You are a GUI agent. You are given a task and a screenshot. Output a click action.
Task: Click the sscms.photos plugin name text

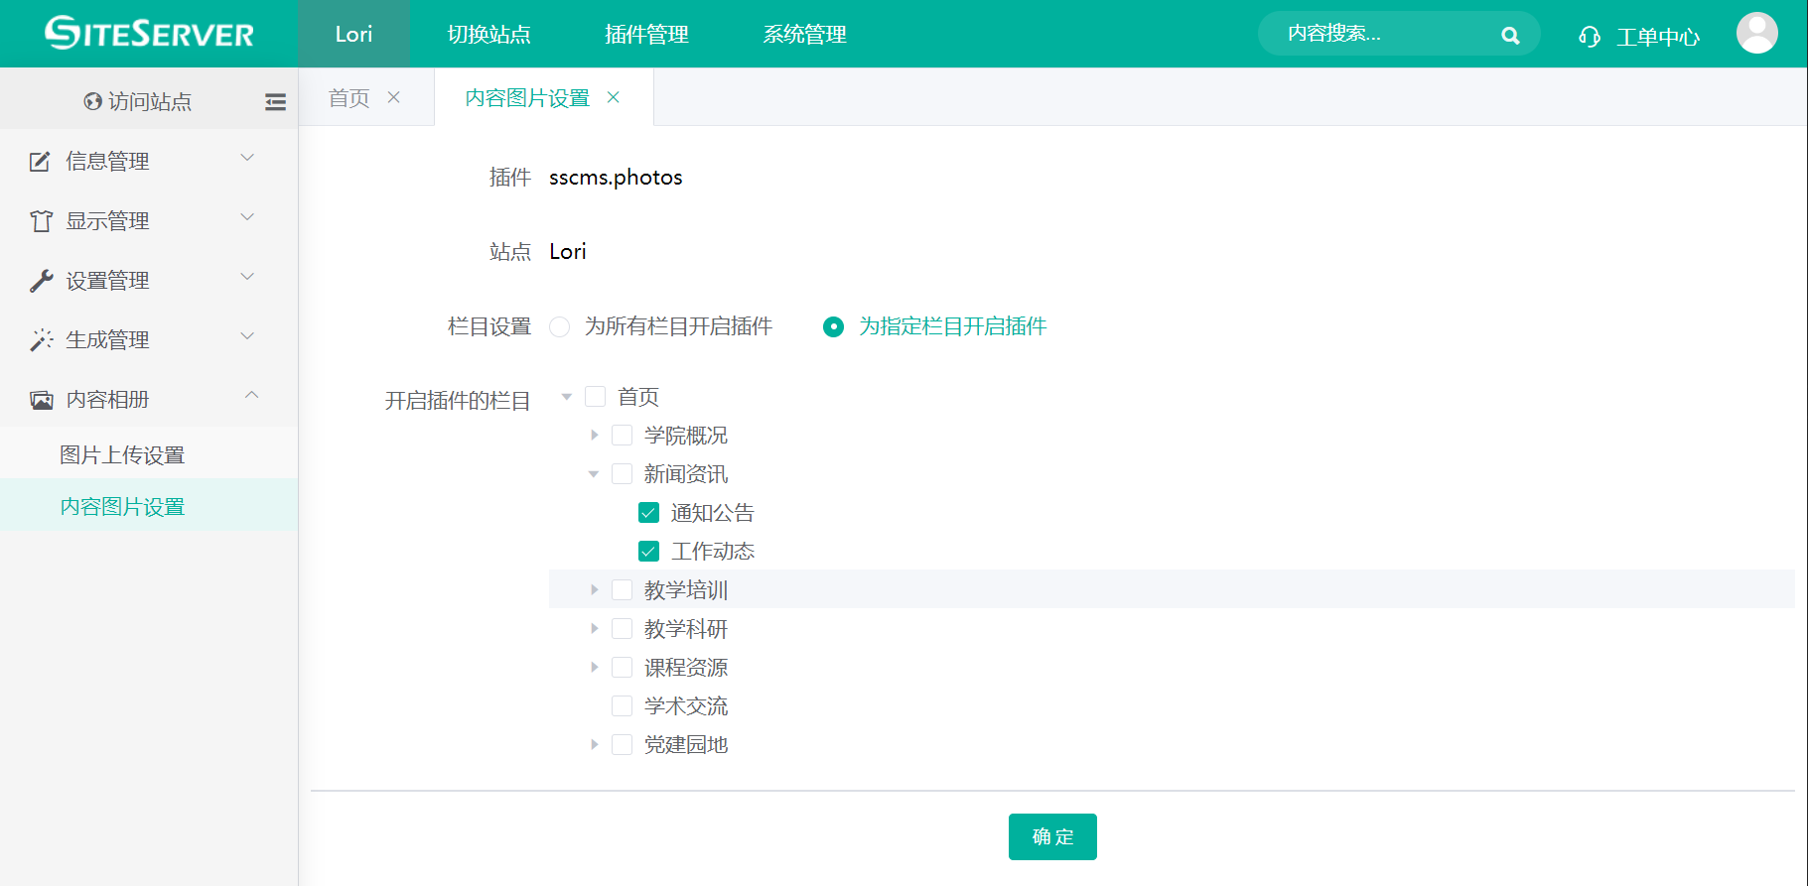coord(616,178)
